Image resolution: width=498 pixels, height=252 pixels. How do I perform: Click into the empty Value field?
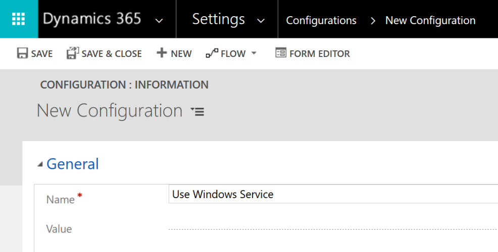click(x=333, y=229)
